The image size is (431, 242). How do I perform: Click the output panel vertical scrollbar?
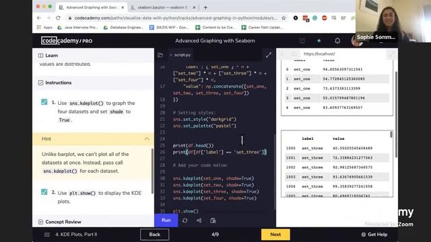click(396, 114)
